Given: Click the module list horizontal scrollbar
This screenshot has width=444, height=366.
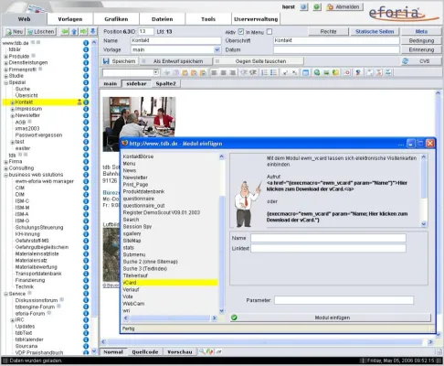Looking at the screenshot, I should pos(170,318).
